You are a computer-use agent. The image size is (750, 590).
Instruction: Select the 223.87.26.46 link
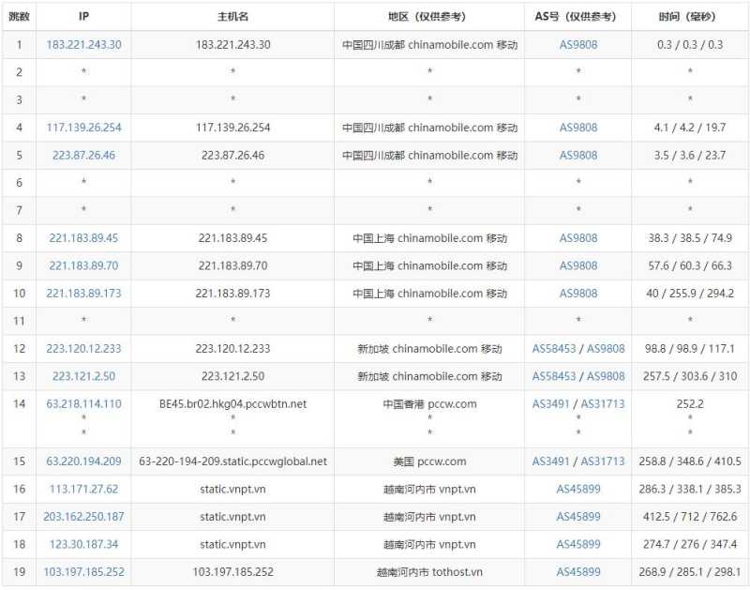(83, 155)
